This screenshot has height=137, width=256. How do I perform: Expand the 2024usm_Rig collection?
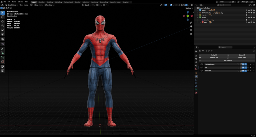pos(198,13)
